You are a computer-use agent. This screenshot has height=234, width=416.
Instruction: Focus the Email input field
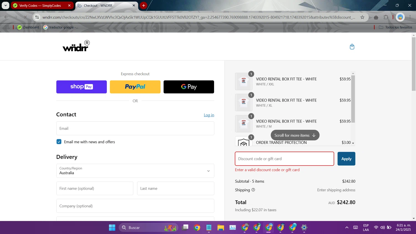135,128
